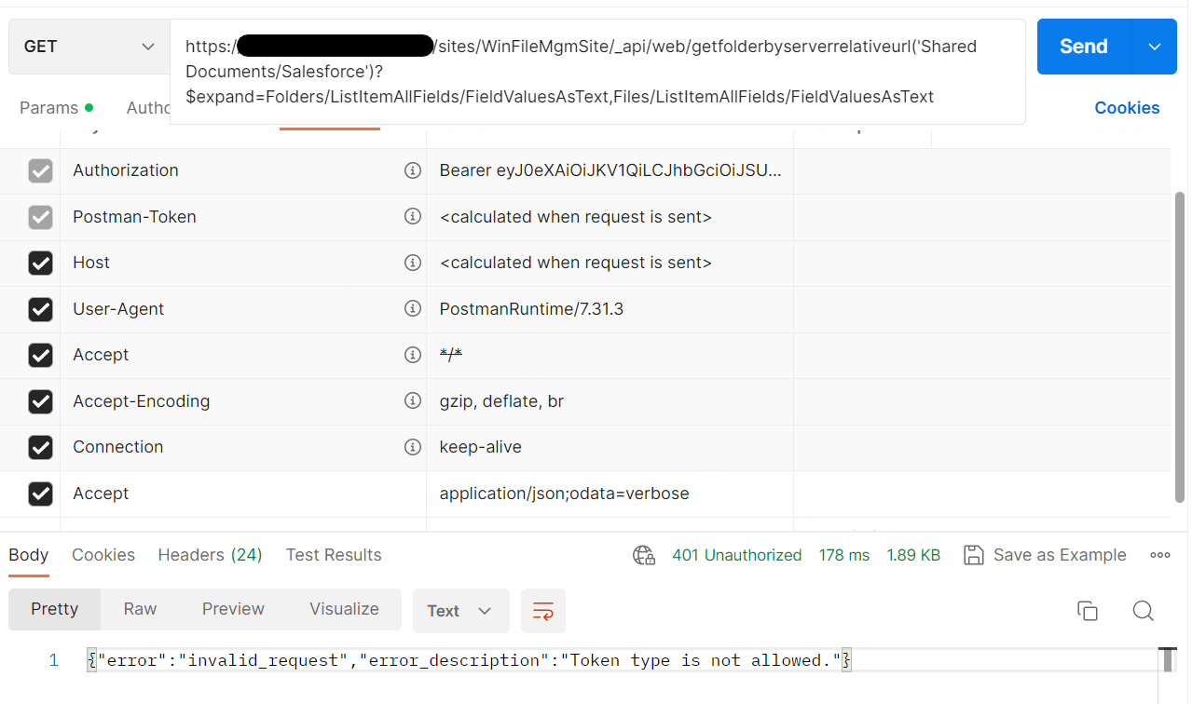Uncheck the Accept */* header checkbox

(x=40, y=355)
